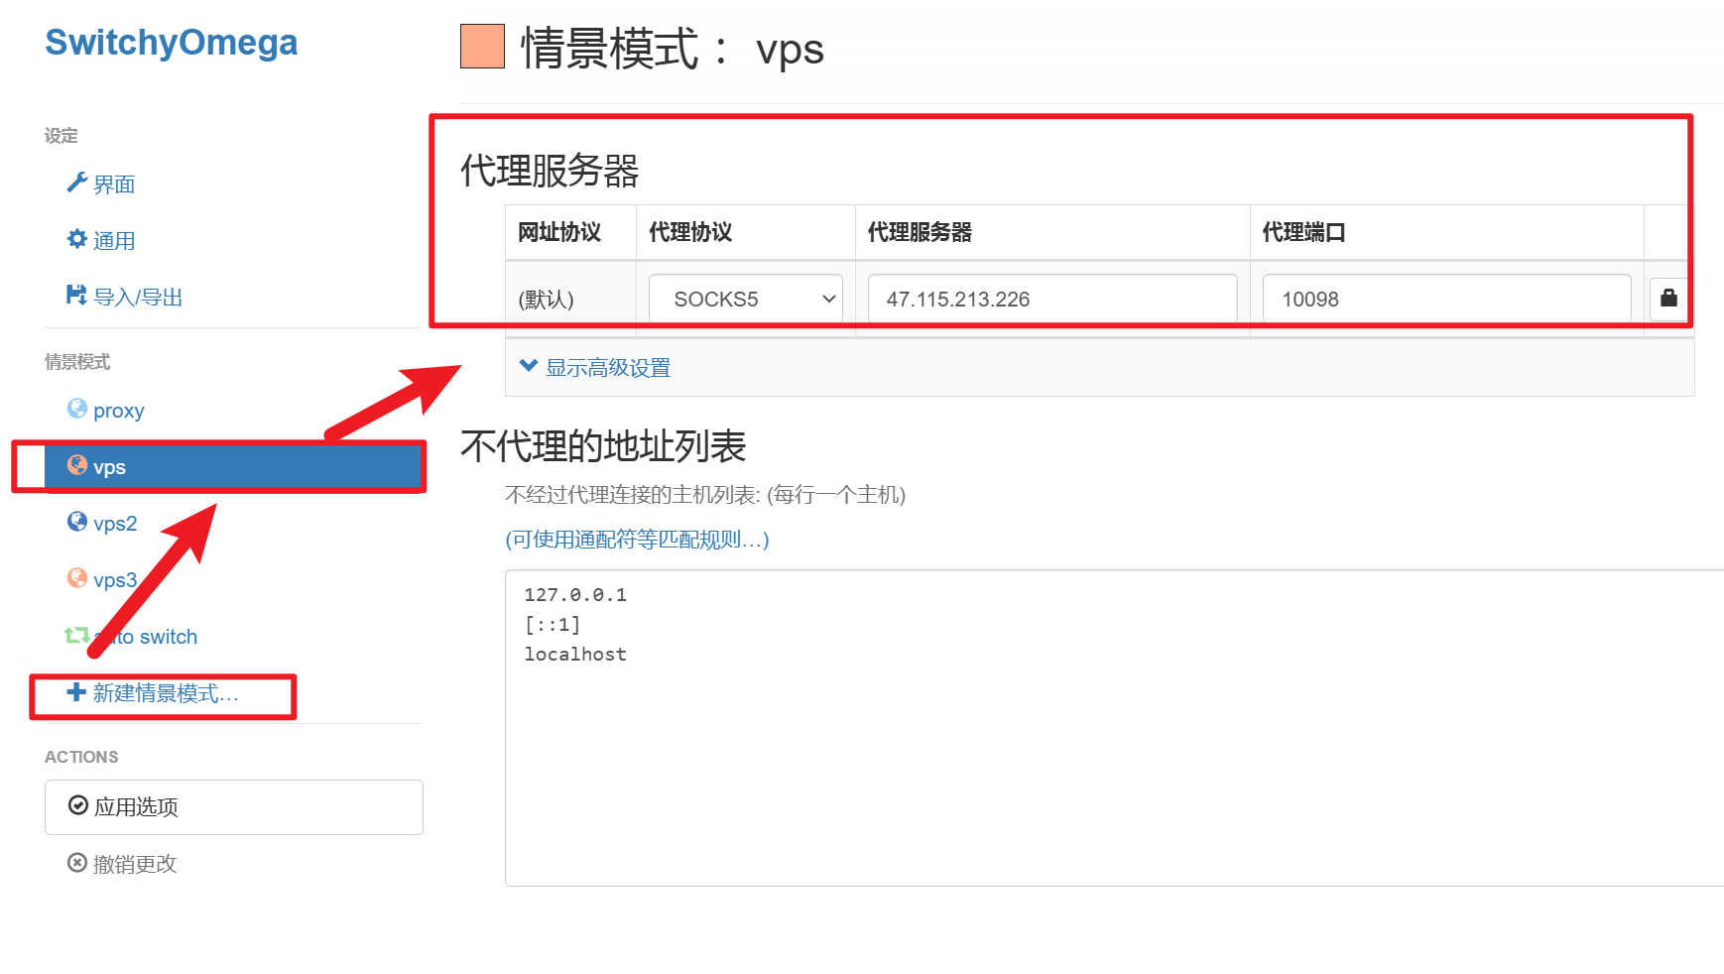This screenshot has width=1724, height=974.
Task: Click the globe icon of vps3 profile
Action: (76, 578)
